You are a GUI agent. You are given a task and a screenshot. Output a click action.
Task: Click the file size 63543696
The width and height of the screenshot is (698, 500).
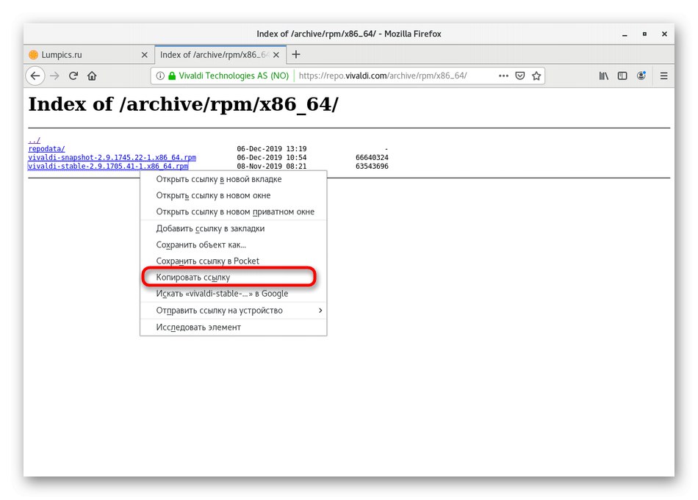tap(372, 167)
